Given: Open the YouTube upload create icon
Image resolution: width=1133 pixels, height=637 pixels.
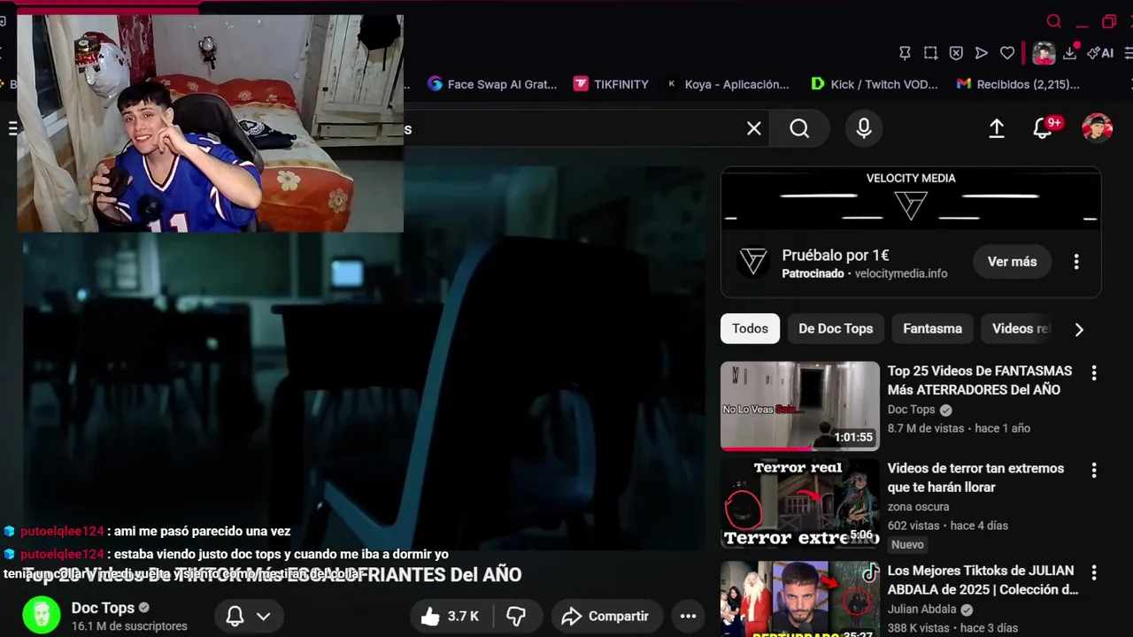Looking at the screenshot, I should tap(997, 129).
